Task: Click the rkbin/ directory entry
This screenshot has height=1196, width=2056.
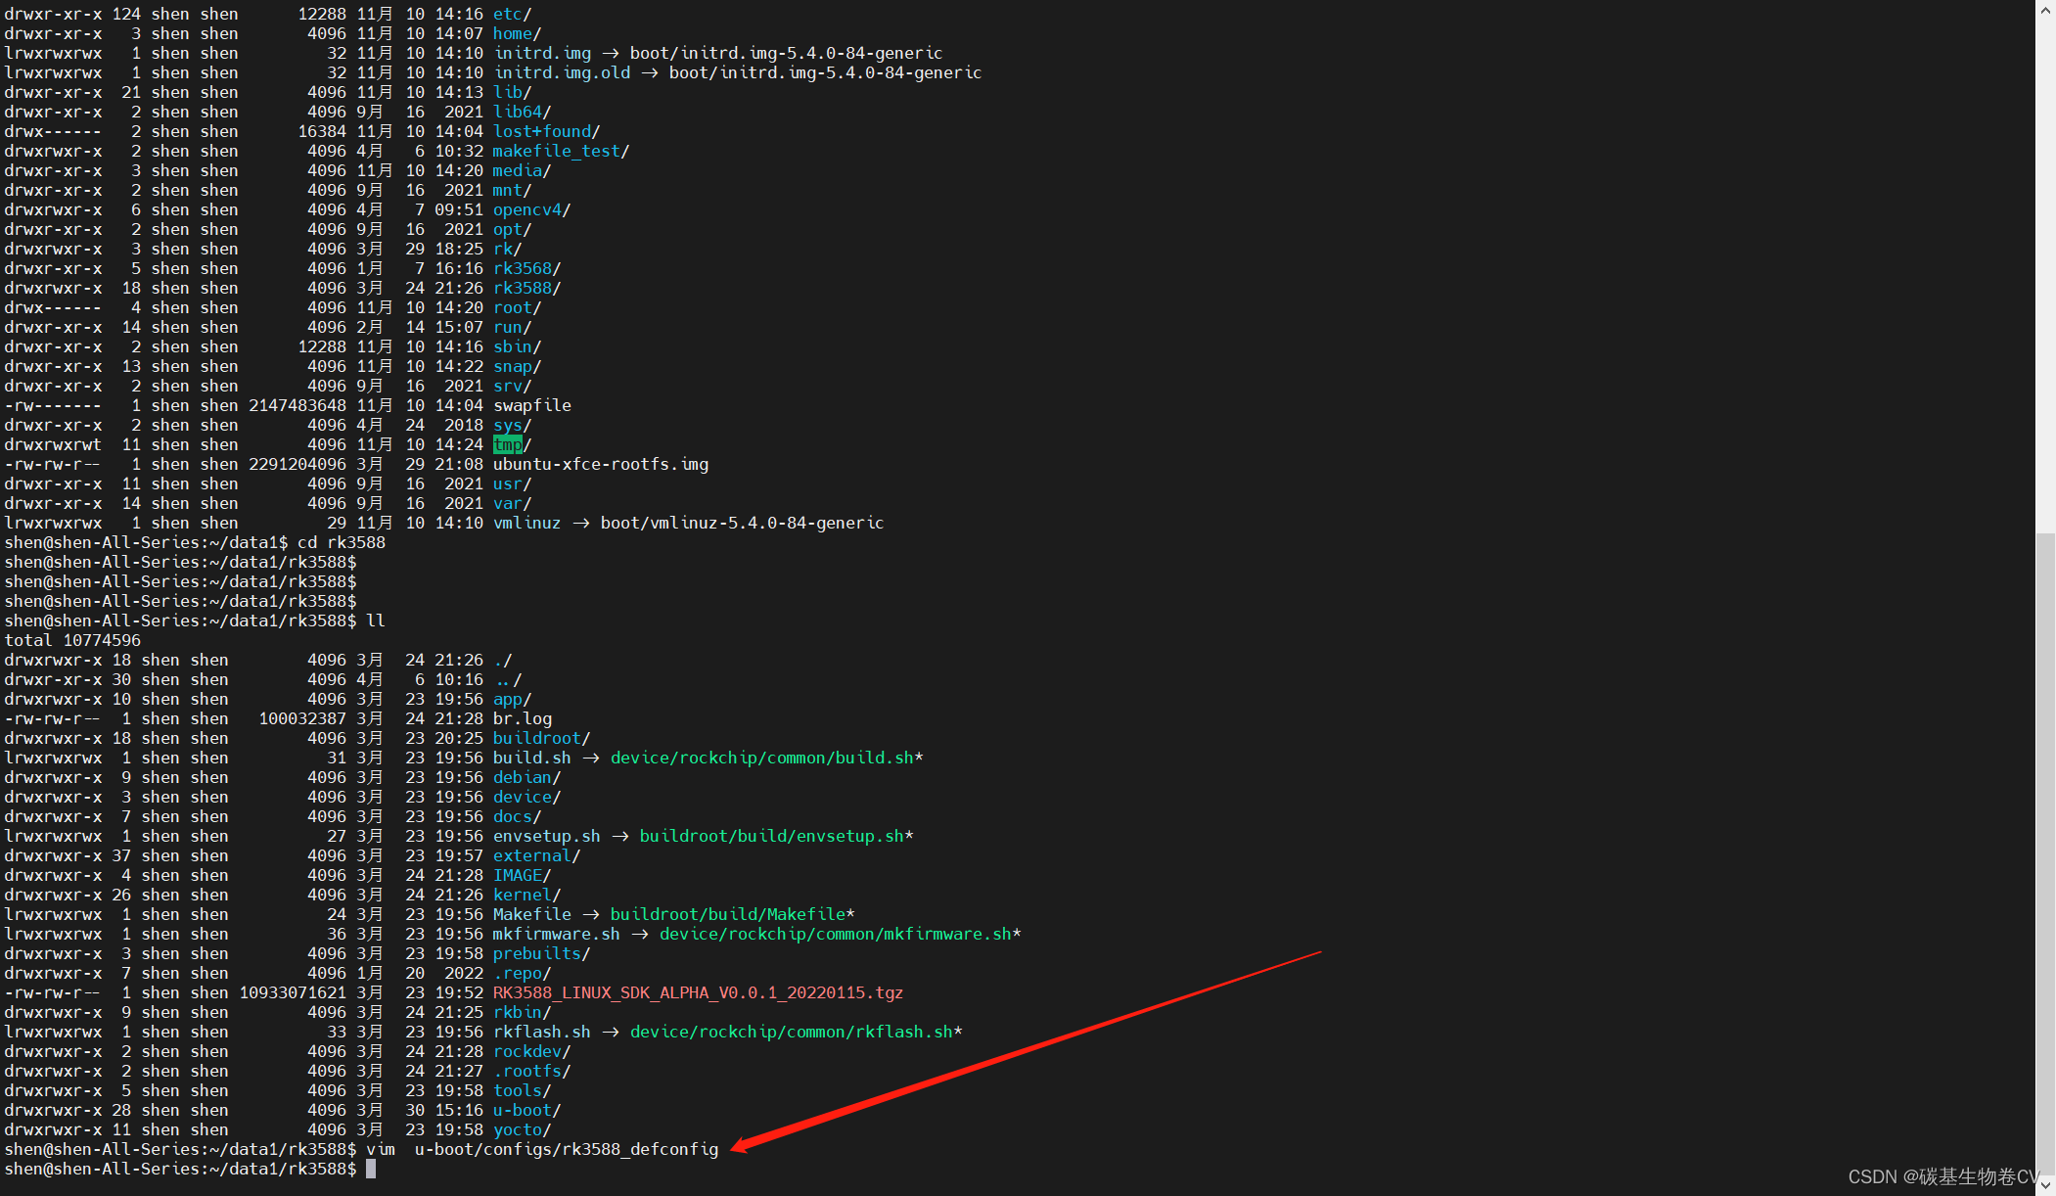Action: click(523, 1012)
